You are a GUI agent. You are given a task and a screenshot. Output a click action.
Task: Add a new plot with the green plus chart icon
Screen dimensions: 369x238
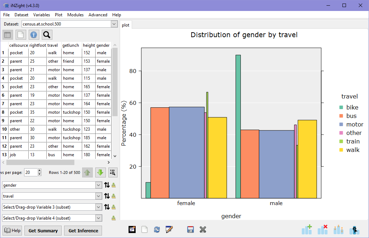click(307, 229)
